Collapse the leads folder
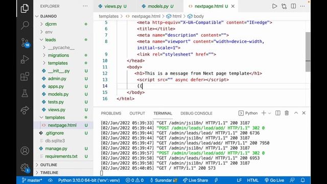The height and width of the screenshot is (184, 327). [x=51, y=40]
